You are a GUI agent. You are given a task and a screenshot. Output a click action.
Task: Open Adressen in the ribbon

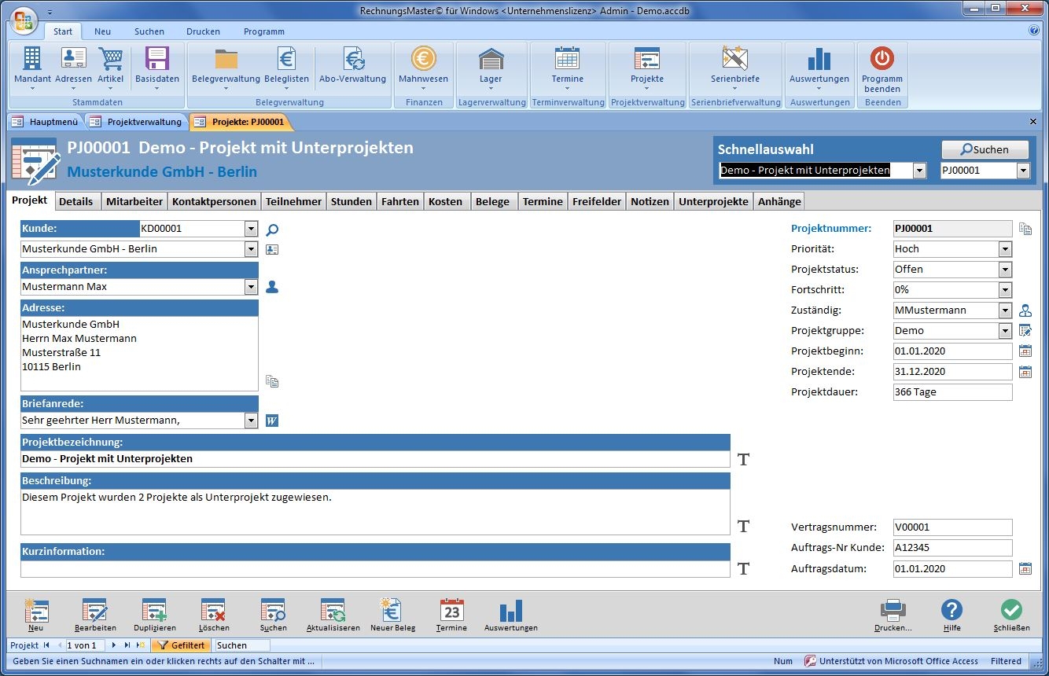pos(73,68)
